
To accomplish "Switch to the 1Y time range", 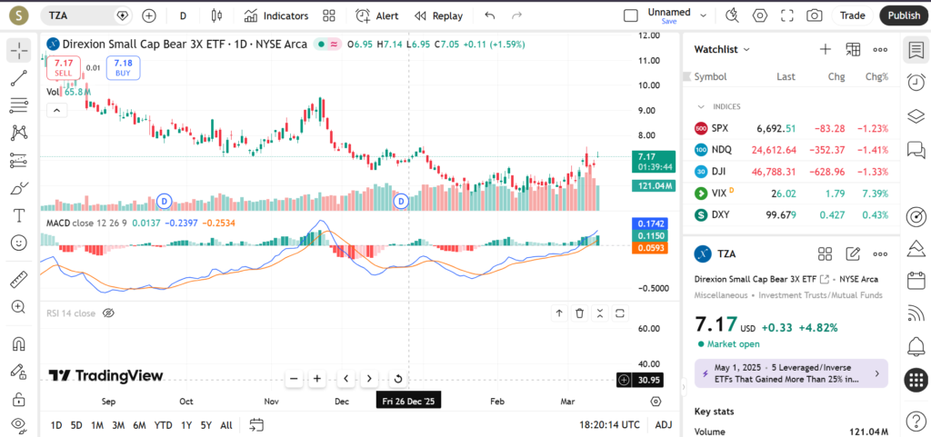I will click(185, 424).
